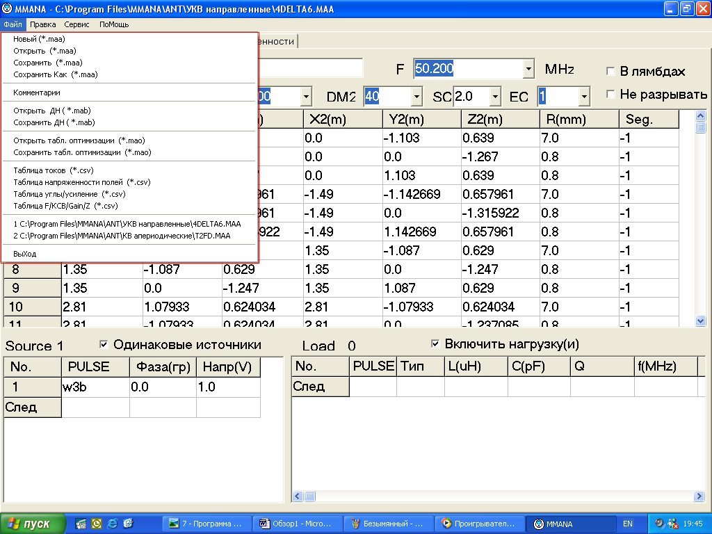
Task: Open the SC dropdown arrow
Action: coord(495,97)
